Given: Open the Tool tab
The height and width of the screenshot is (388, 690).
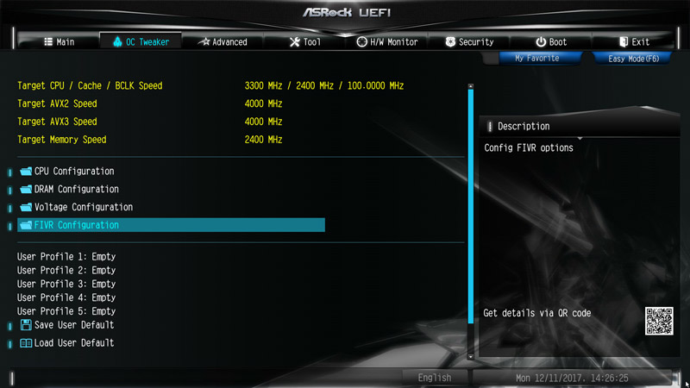Looking at the screenshot, I should [305, 41].
